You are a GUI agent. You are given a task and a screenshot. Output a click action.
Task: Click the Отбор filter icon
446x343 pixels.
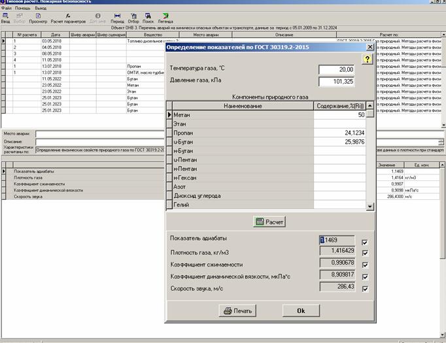(x=133, y=18)
